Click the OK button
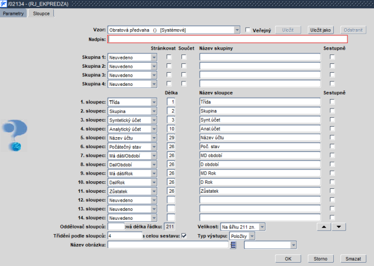This screenshot has height=266, width=374. (x=288, y=258)
